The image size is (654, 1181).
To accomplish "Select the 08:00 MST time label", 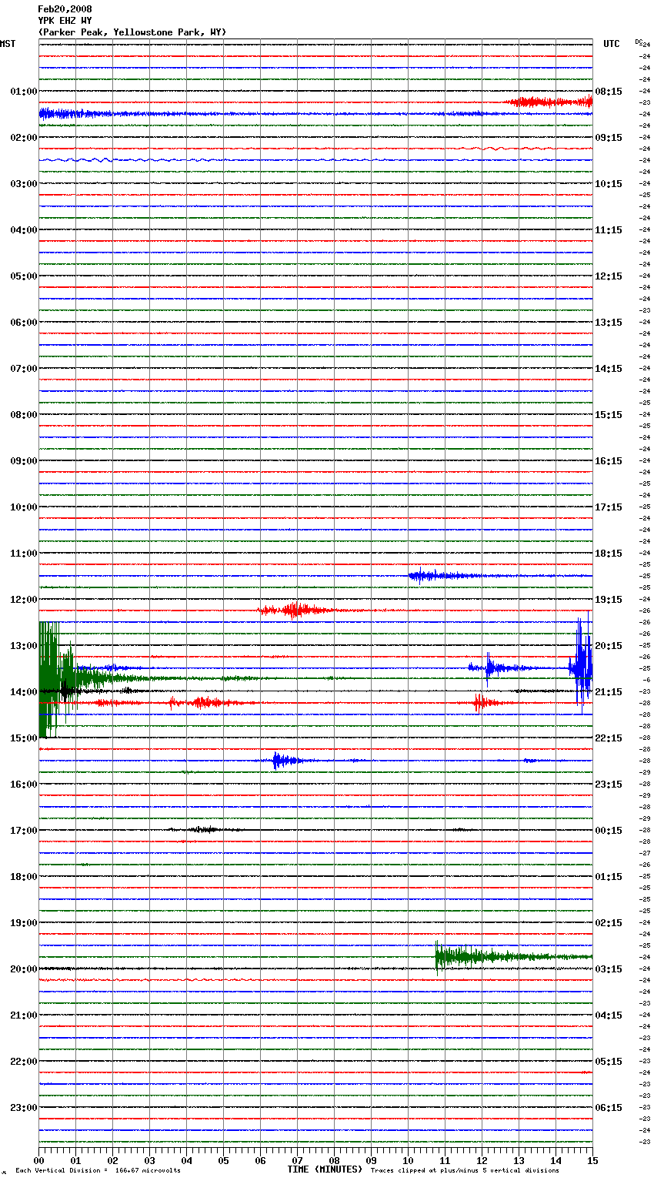I will click(23, 415).
